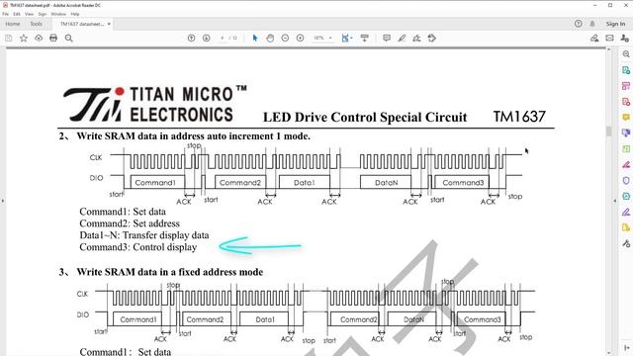Click the cloud upload icon
This screenshot has width=633, height=356.
point(39,38)
